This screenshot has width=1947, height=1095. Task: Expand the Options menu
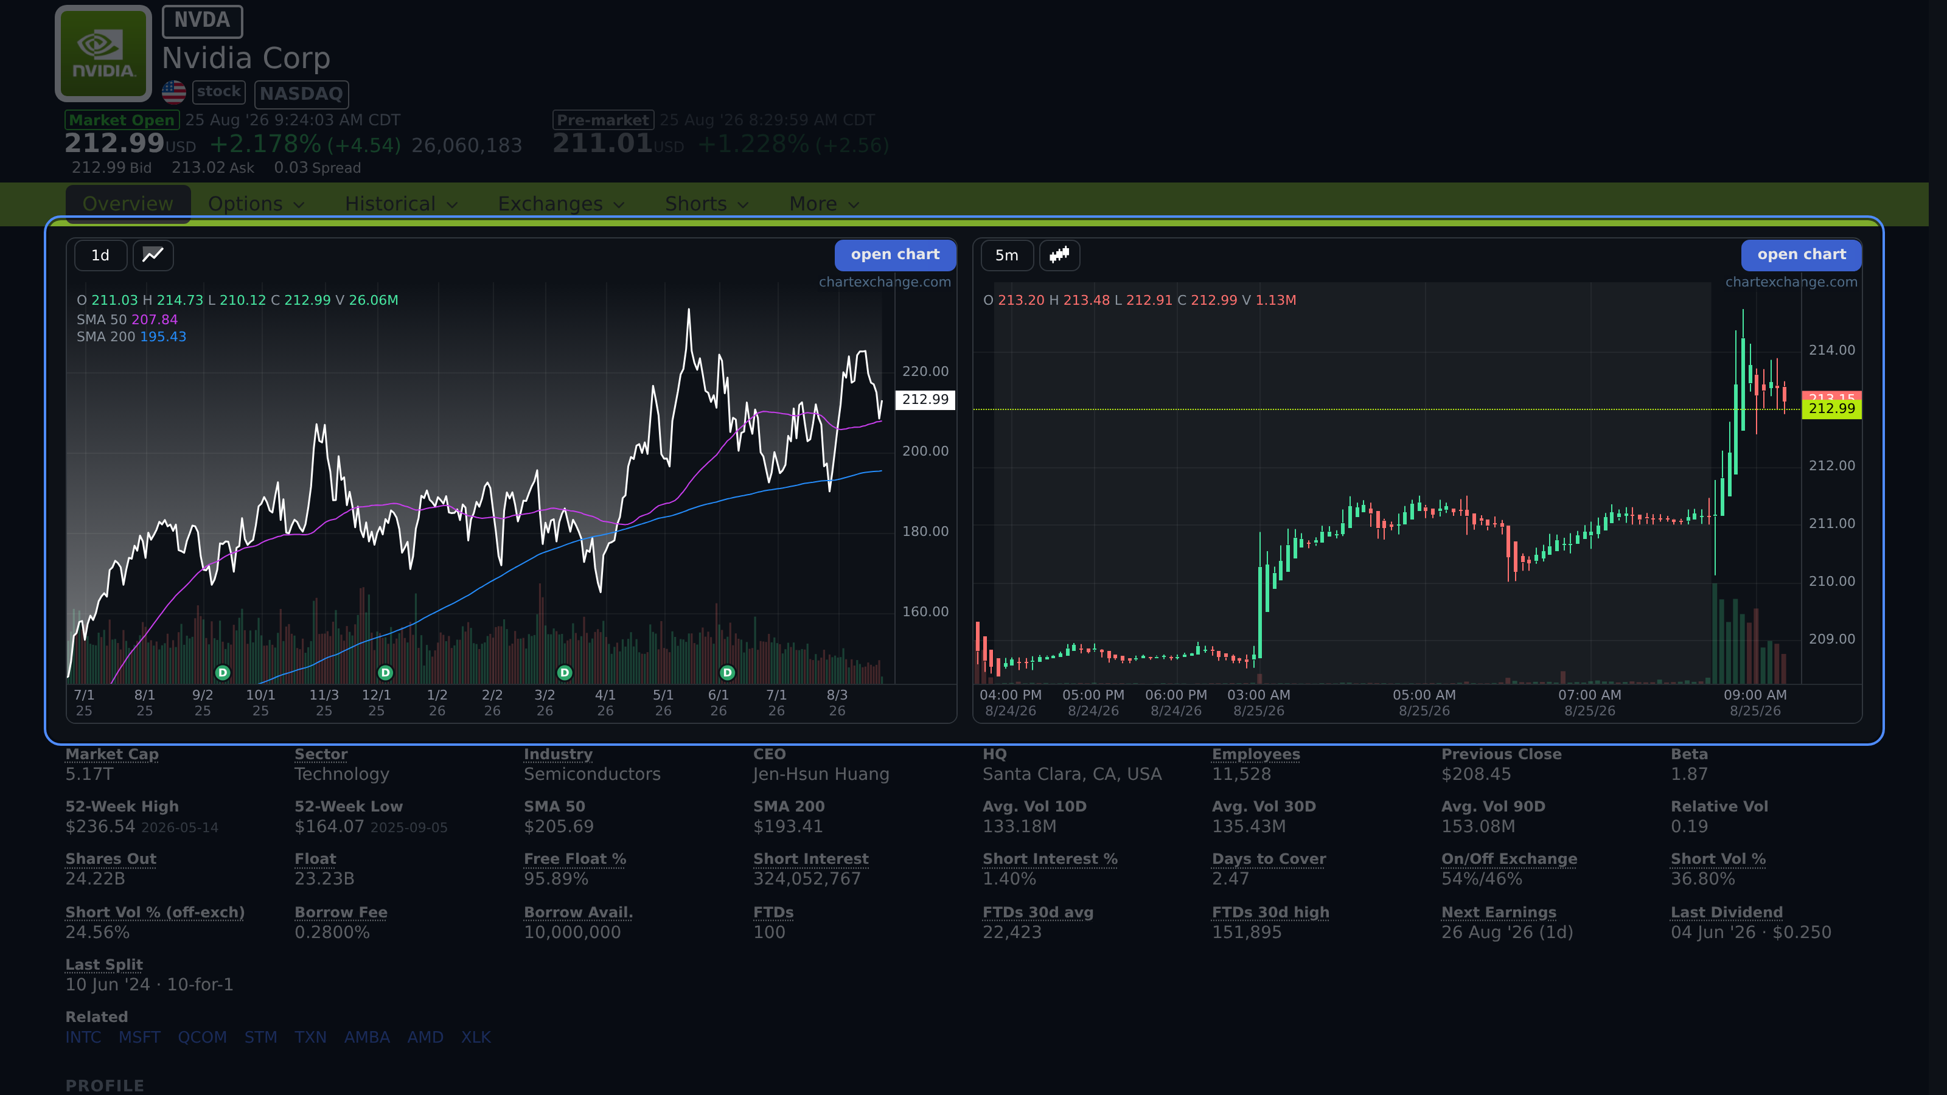click(x=256, y=204)
